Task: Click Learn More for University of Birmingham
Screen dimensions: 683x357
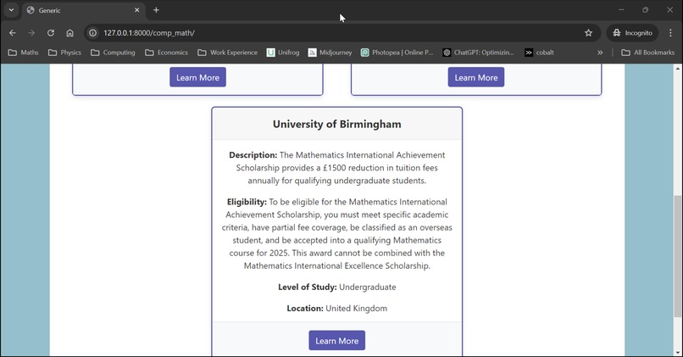Action: tap(337, 340)
